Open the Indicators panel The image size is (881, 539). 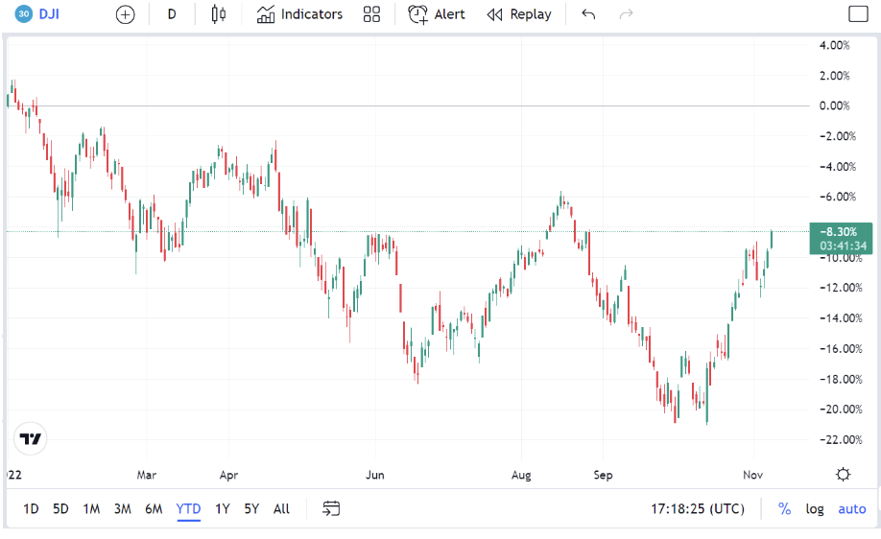pyautogui.click(x=300, y=14)
